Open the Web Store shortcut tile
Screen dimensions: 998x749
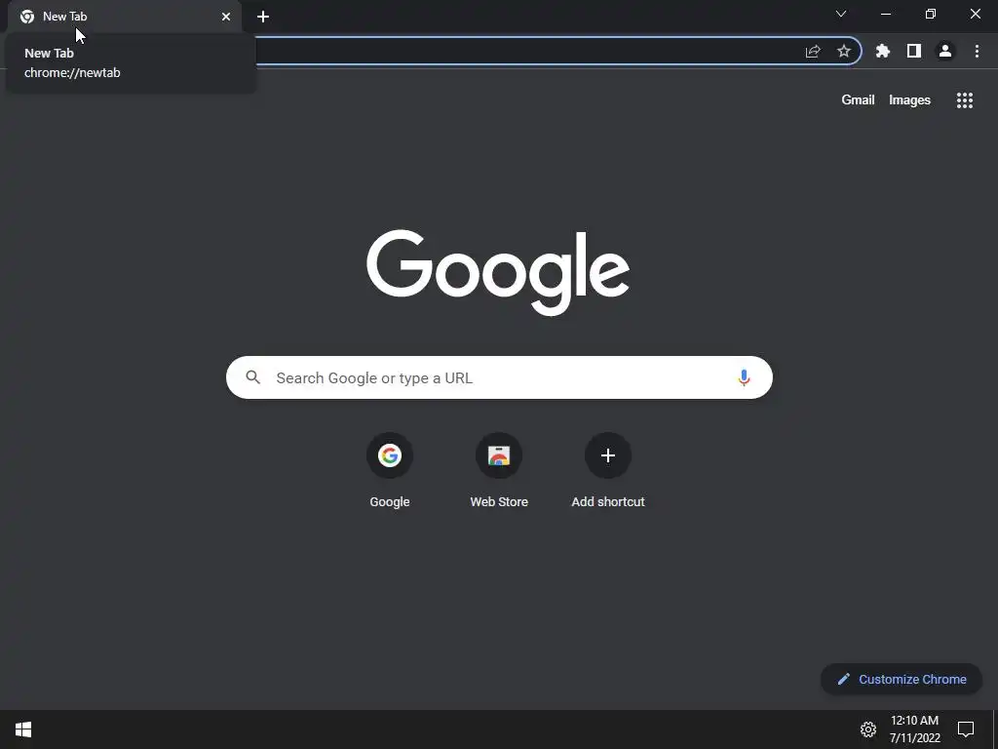pos(499,471)
